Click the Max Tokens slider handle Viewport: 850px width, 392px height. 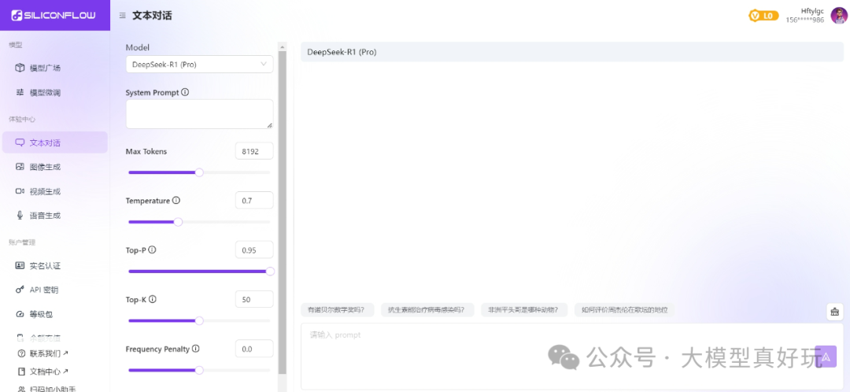pos(199,172)
